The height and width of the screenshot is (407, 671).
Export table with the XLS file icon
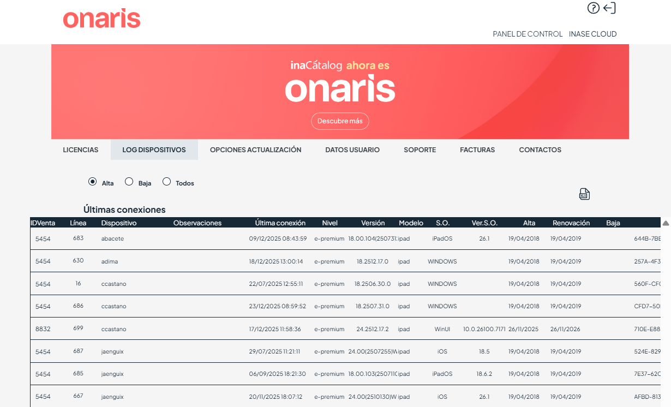tap(584, 194)
